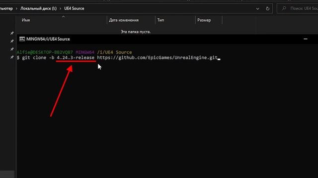Click the '/i/UE4 Source' path in terminal prompt
This screenshot has width=318, height=178.
(x=114, y=52)
